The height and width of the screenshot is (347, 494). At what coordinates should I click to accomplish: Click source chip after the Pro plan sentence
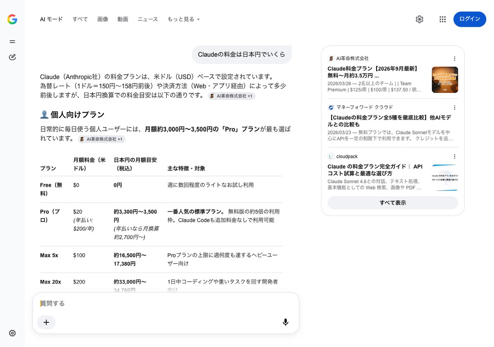tap(102, 139)
